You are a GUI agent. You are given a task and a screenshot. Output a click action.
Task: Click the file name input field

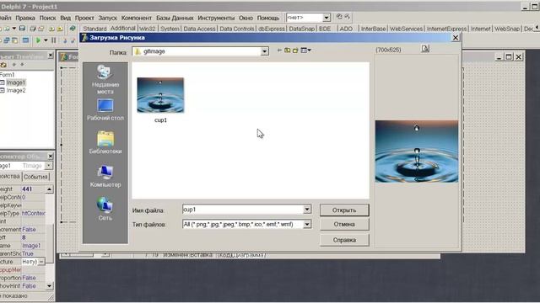point(243,210)
